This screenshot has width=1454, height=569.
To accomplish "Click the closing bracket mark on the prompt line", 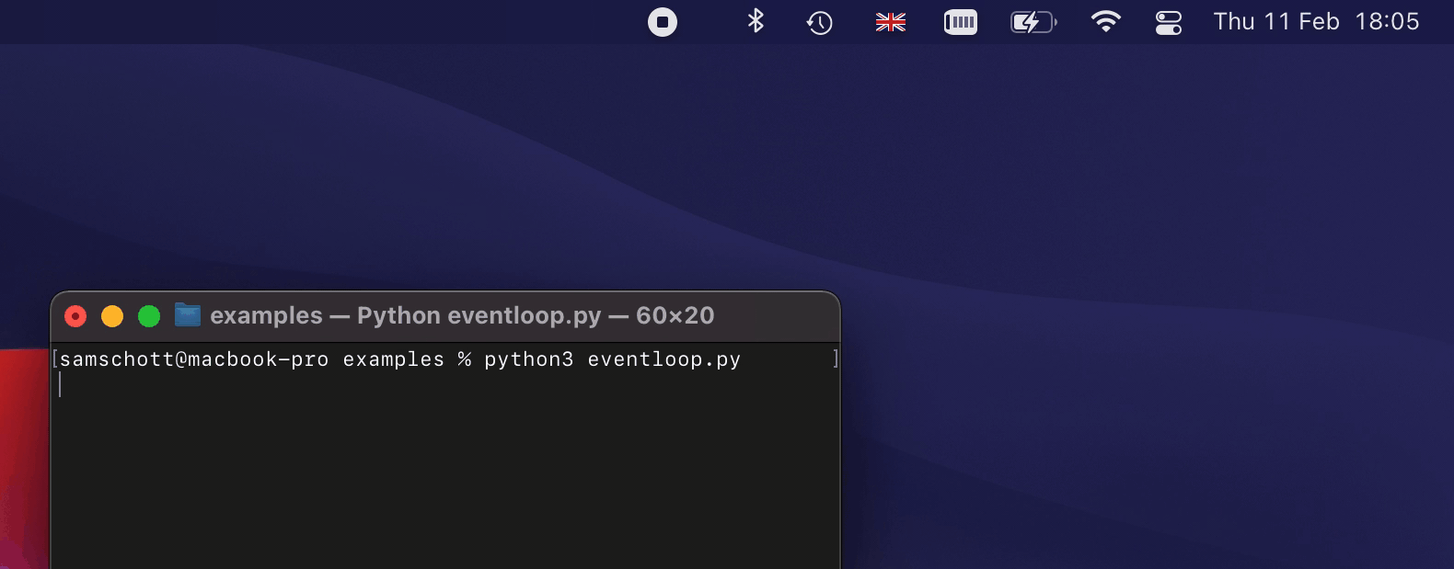I will pyautogui.click(x=836, y=358).
